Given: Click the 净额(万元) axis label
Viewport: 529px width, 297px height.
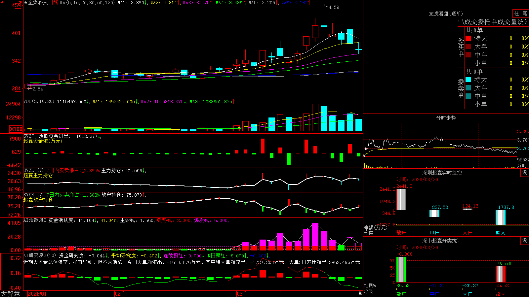Looking at the screenshot, I should click(375, 227).
